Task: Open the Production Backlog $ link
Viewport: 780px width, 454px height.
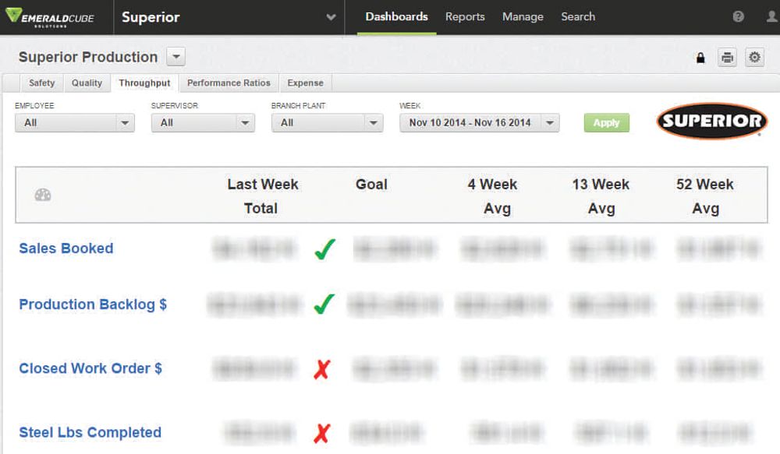Action: (x=93, y=304)
